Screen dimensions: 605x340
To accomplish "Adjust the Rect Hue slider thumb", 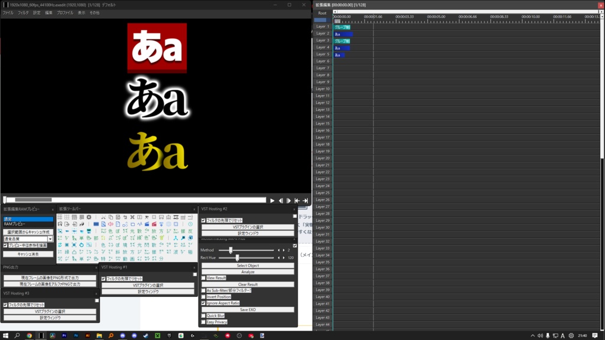I will [x=238, y=257].
